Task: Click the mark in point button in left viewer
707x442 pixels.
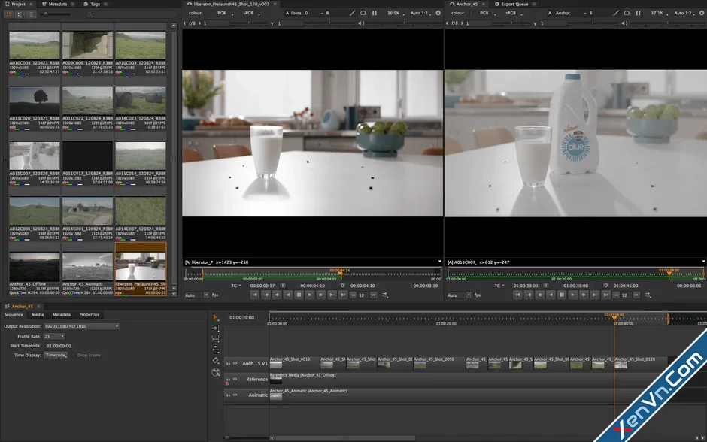Action: tap(283, 286)
